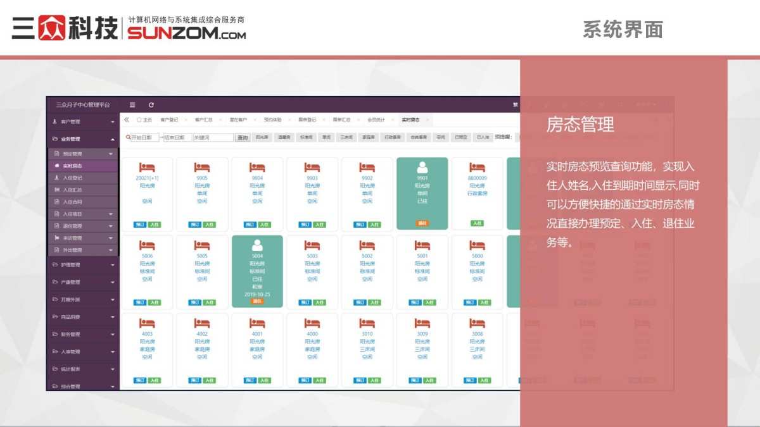Screen dimensions: 760x427
Task: Click the hamburger menu icon to collapse sidebar
Action: tap(132, 105)
